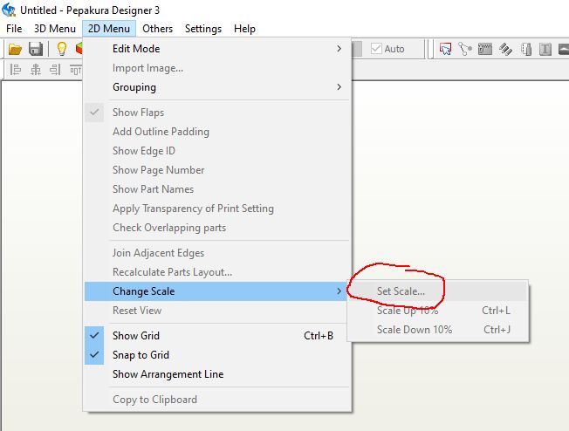
Task: Open the 3D Menu in menu bar
Action: 54,29
